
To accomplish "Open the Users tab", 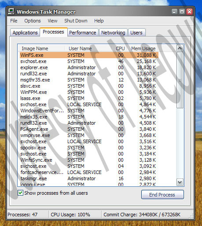I will click(x=136, y=33).
